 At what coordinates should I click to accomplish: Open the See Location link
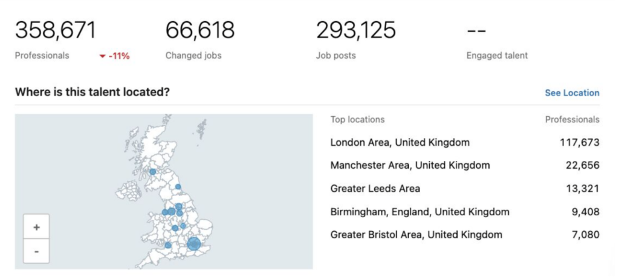coord(572,93)
